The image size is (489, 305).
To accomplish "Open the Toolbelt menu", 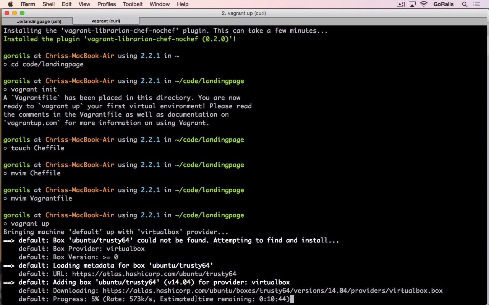I will click(133, 4).
